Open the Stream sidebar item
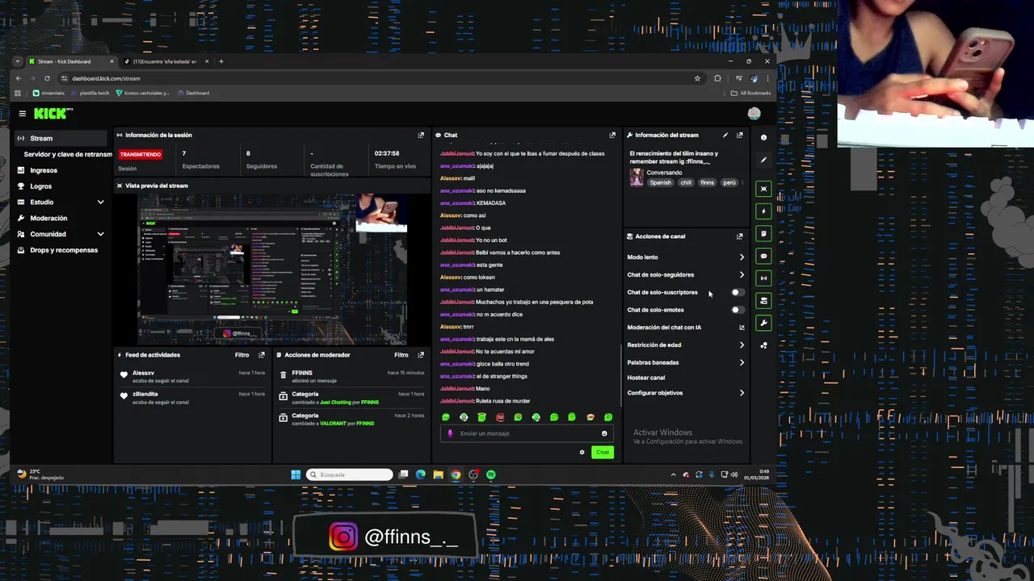This screenshot has height=581, width=1034. pos(61,138)
